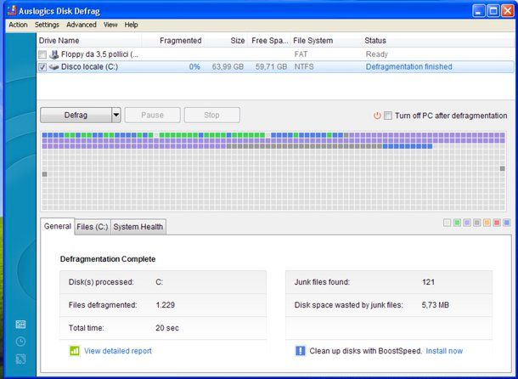Click the isolated gray cluster at map's right edge
The width and height of the screenshot is (518, 379).
pyautogui.click(x=502, y=168)
